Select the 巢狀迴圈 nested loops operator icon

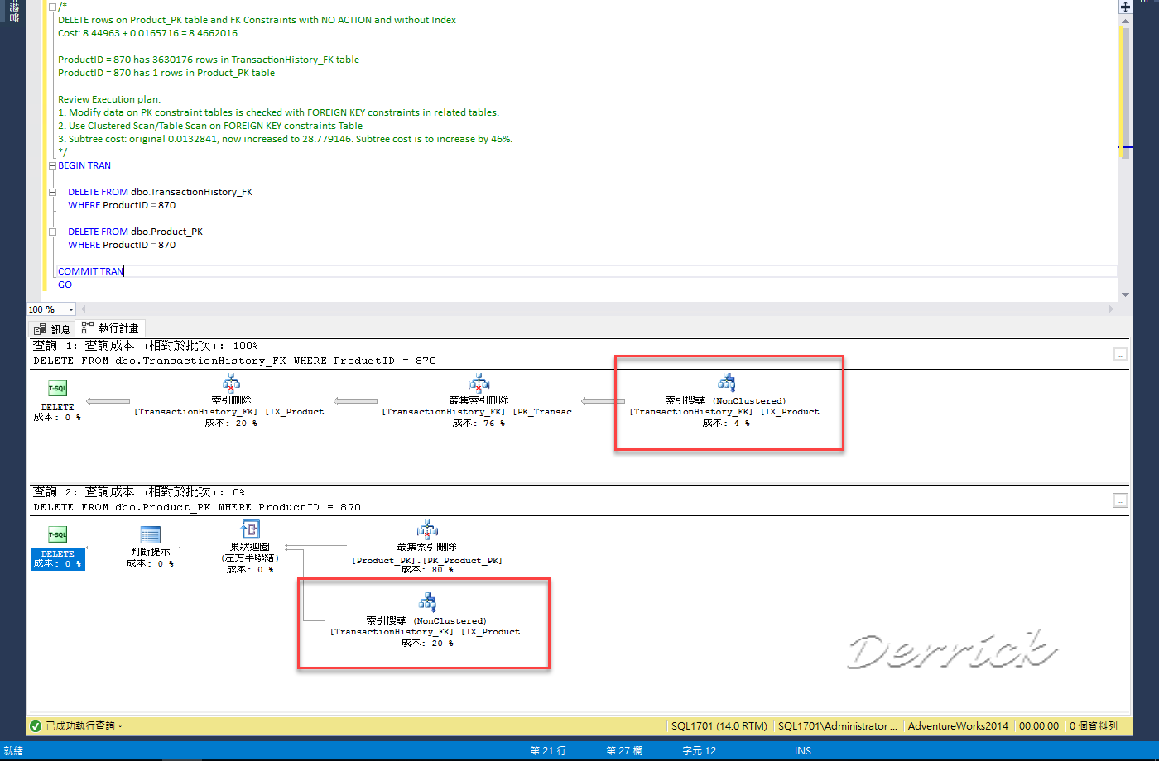coord(250,530)
